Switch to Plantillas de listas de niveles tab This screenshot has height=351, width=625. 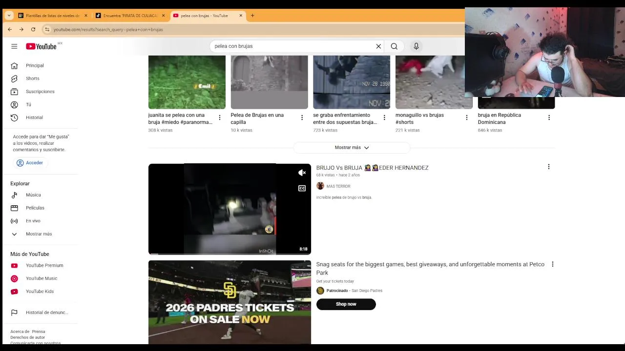click(x=52, y=16)
